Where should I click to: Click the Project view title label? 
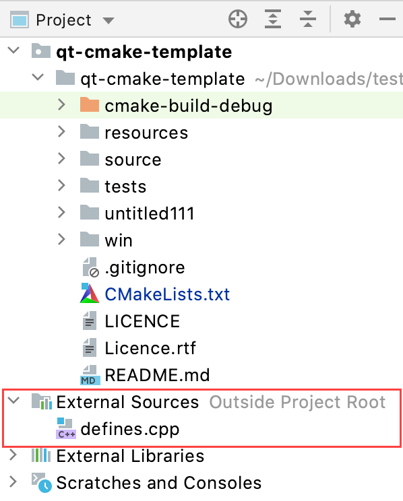coord(63,21)
